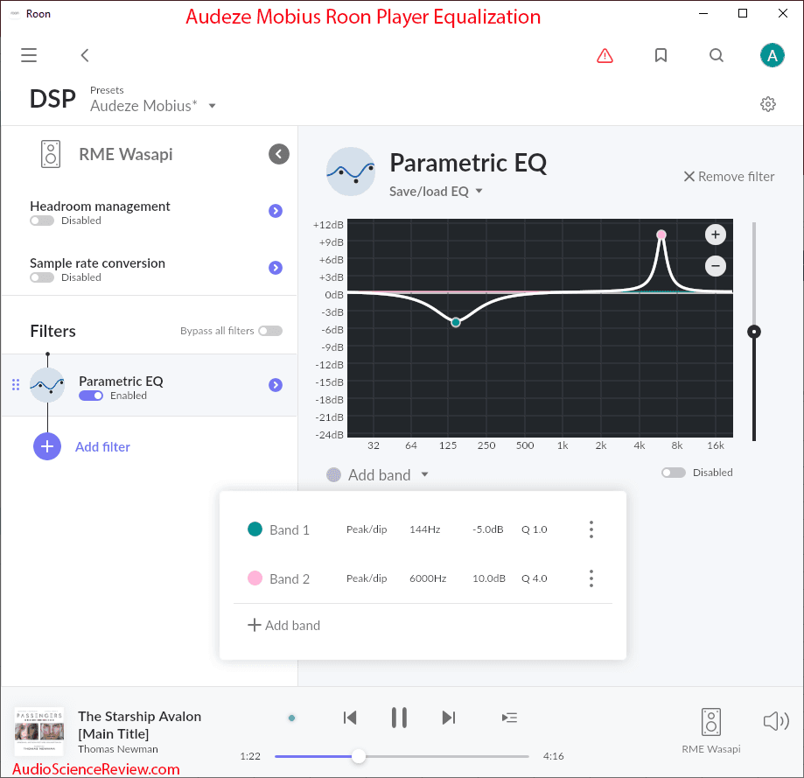The height and width of the screenshot is (778, 804).
Task: Click Add band in the band list
Action: (283, 625)
